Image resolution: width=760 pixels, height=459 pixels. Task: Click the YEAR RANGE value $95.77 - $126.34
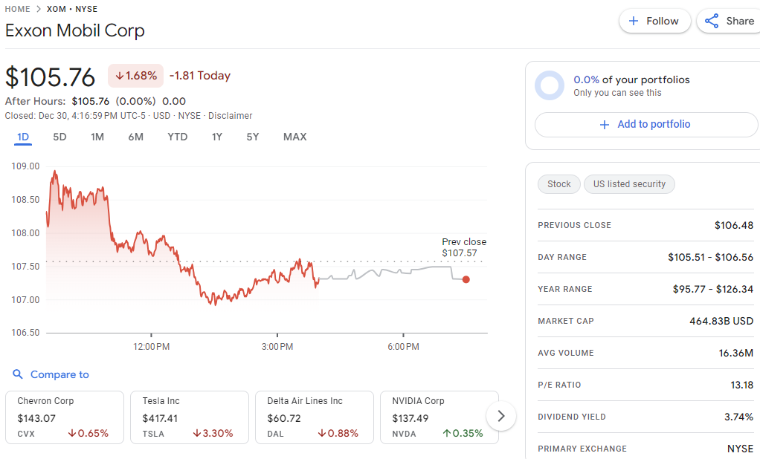tap(713, 289)
